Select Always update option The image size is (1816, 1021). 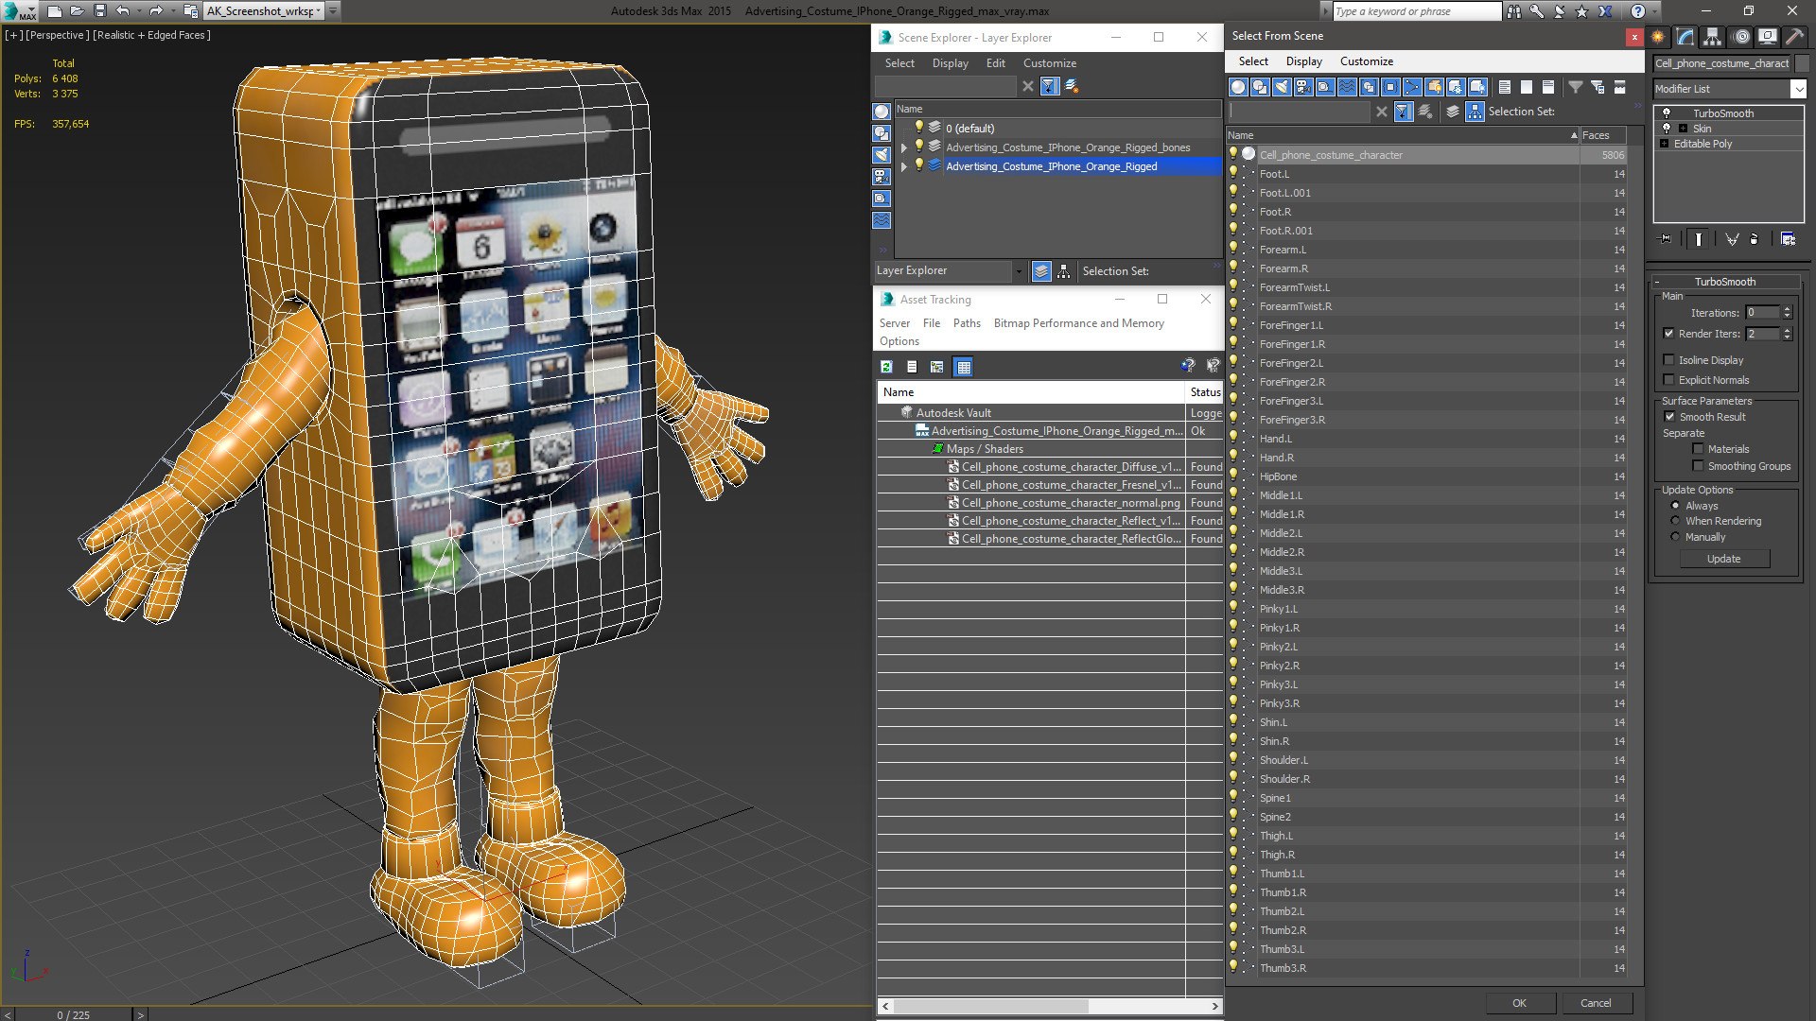coord(1675,506)
